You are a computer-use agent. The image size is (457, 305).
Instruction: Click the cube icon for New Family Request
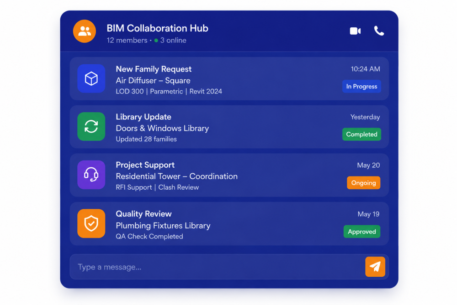tap(91, 78)
